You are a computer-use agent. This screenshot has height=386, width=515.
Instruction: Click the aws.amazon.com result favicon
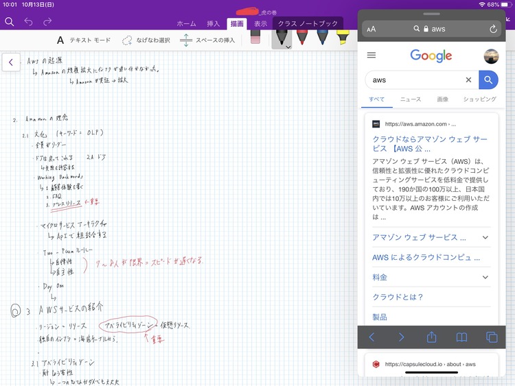376,124
